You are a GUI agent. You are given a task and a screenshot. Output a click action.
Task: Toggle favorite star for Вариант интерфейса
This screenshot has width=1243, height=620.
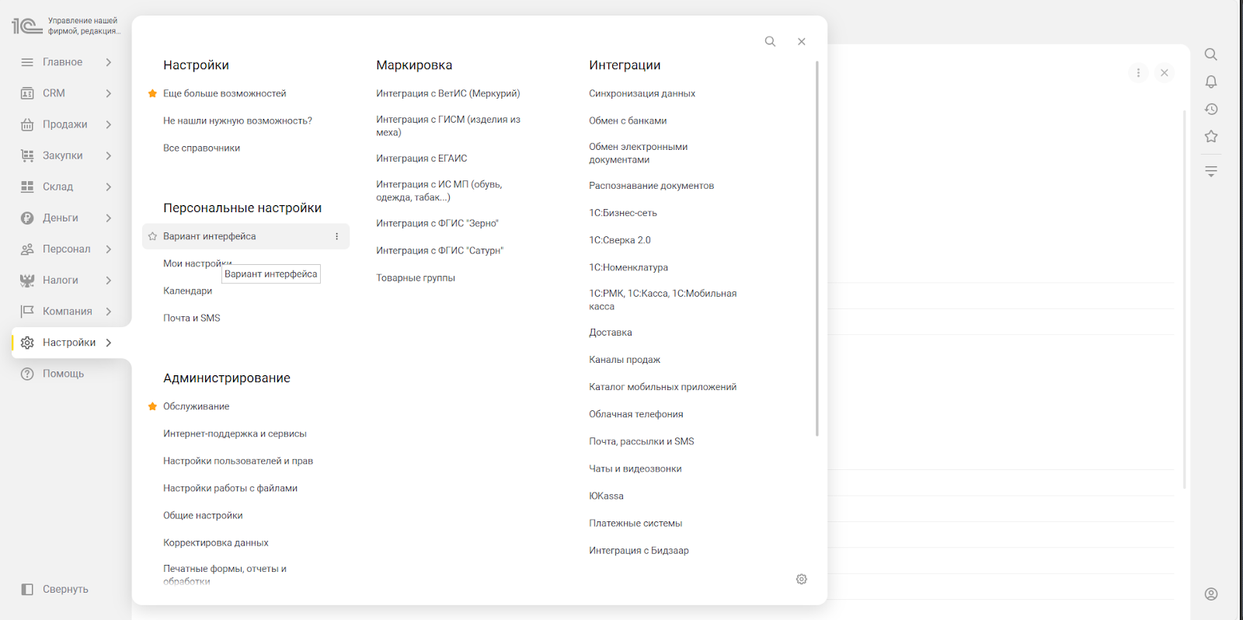153,237
